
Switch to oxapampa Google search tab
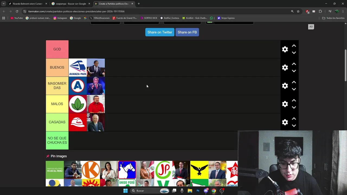coord(71,4)
